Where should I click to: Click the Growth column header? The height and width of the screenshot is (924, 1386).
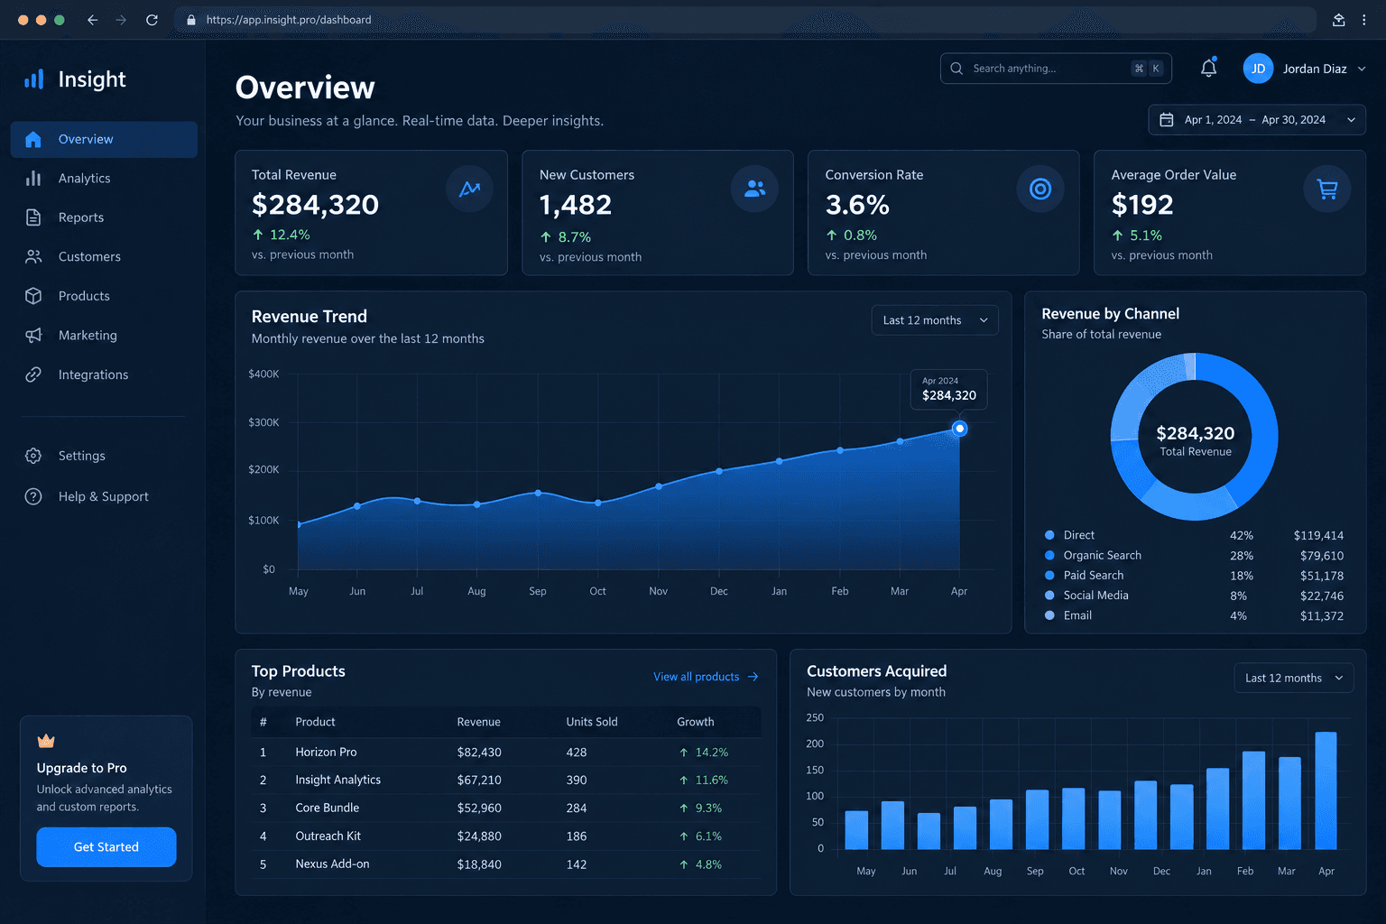click(696, 722)
